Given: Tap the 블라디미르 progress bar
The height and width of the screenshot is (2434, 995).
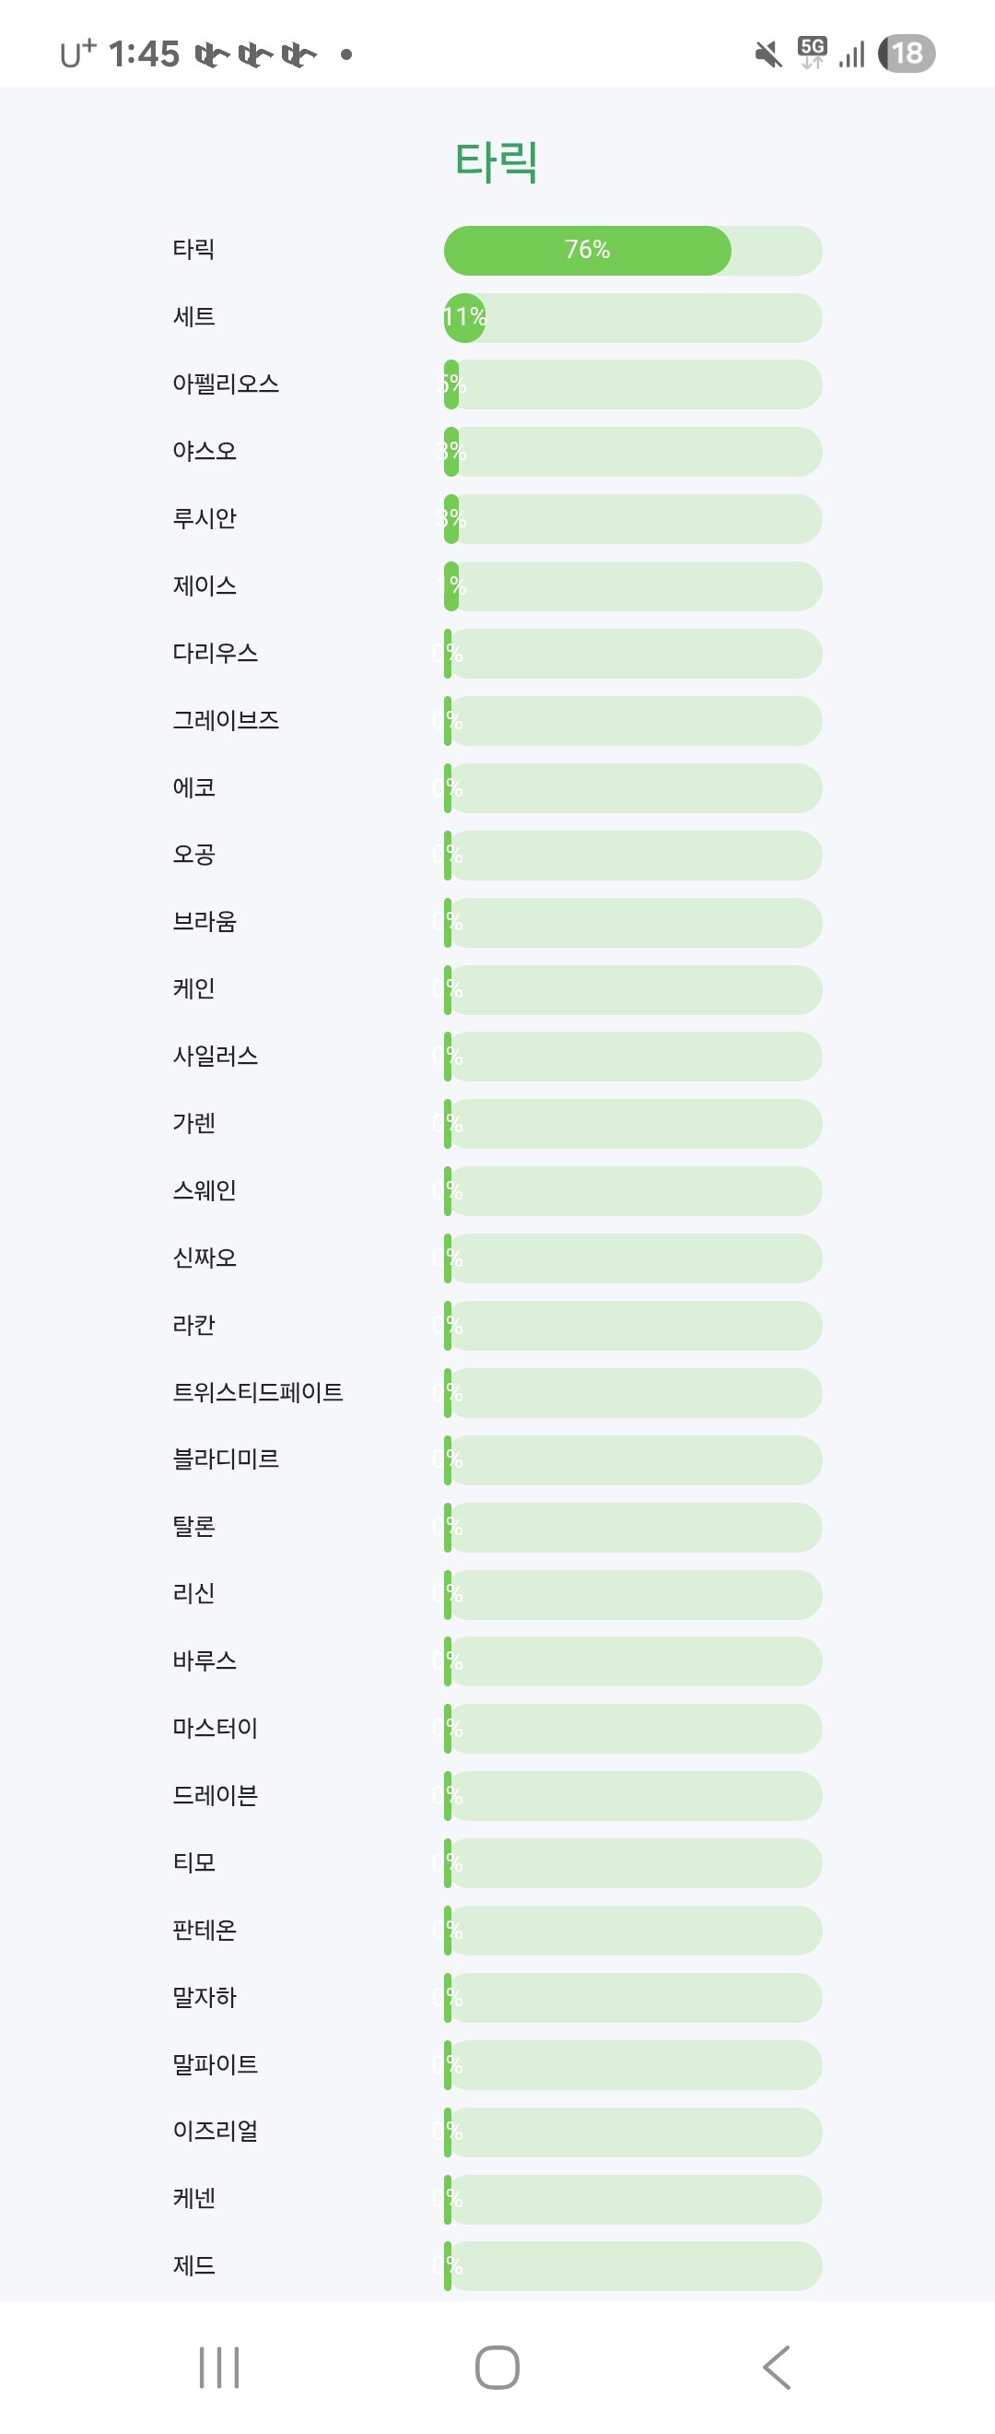Looking at the screenshot, I should point(633,1459).
